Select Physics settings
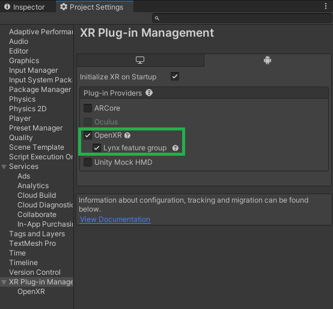Screen dimensions: 333x309 tap(22, 99)
